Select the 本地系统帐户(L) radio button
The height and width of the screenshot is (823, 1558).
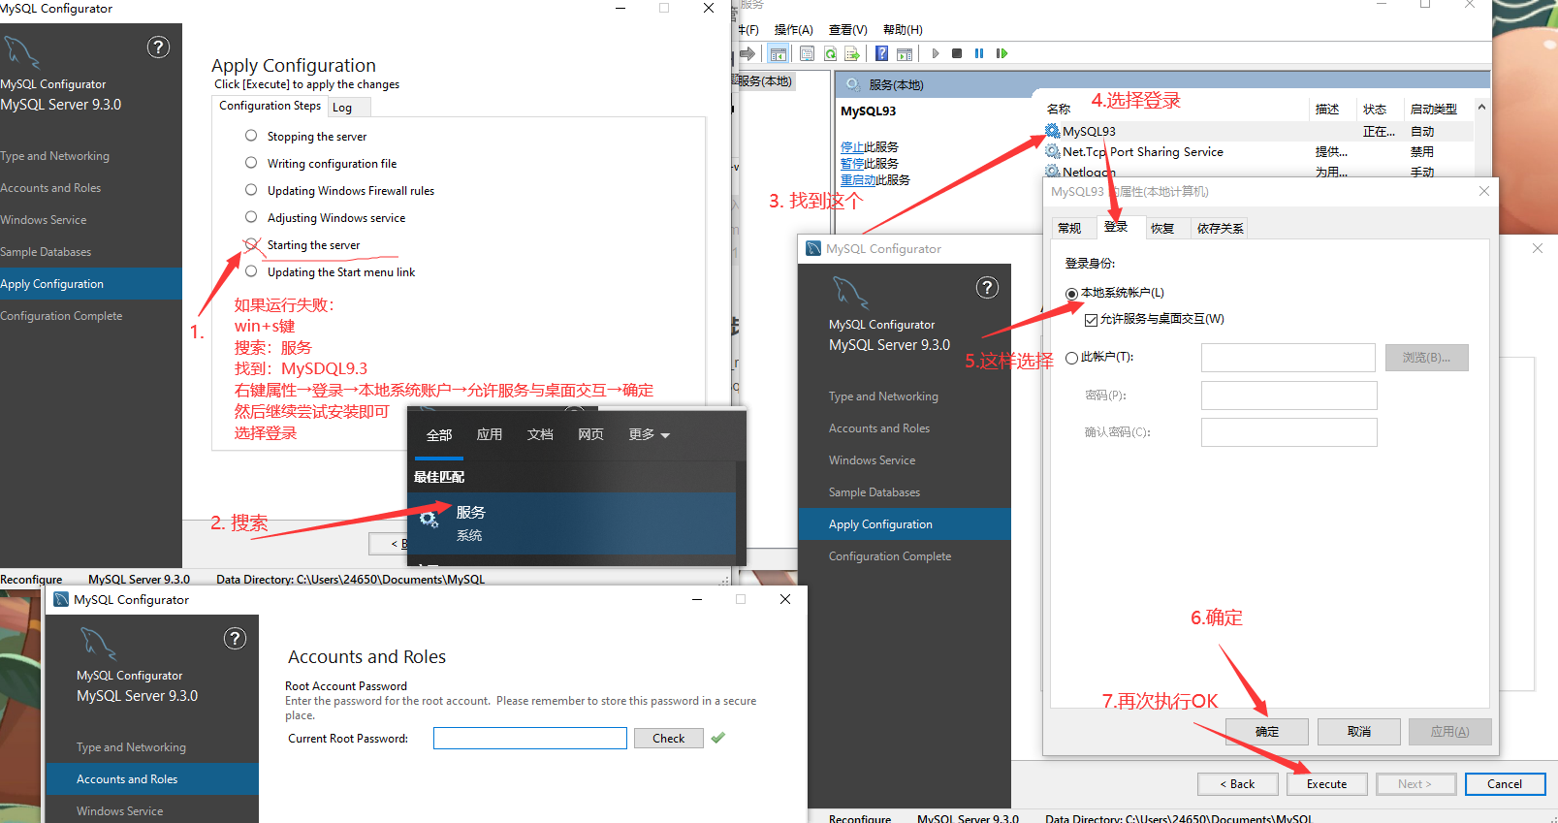1071,293
